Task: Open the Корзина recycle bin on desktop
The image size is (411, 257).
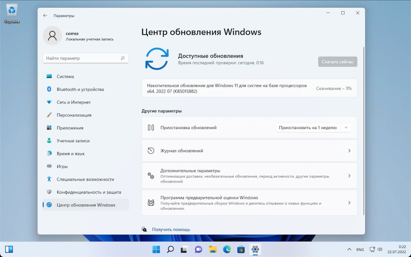Action: (x=12, y=14)
